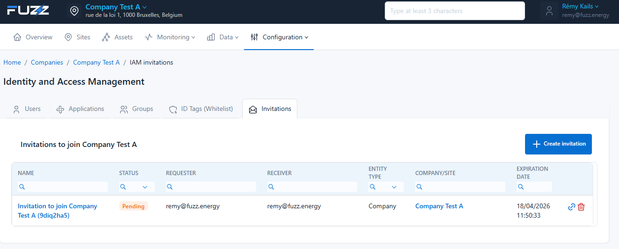Image resolution: width=619 pixels, height=249 pixels.
Task: Switch to the Users tab
Action: 27,109
